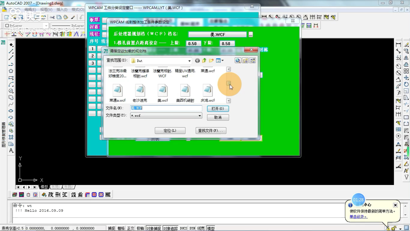Select the Move tool in modify toolbar
Viewport: 410px width, 231px height.
(x=406, y=78)
